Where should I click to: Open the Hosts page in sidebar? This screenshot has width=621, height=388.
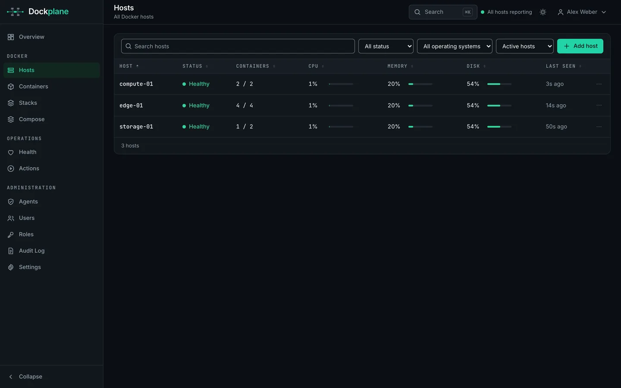pyautogui.click(x=52, y=70)
